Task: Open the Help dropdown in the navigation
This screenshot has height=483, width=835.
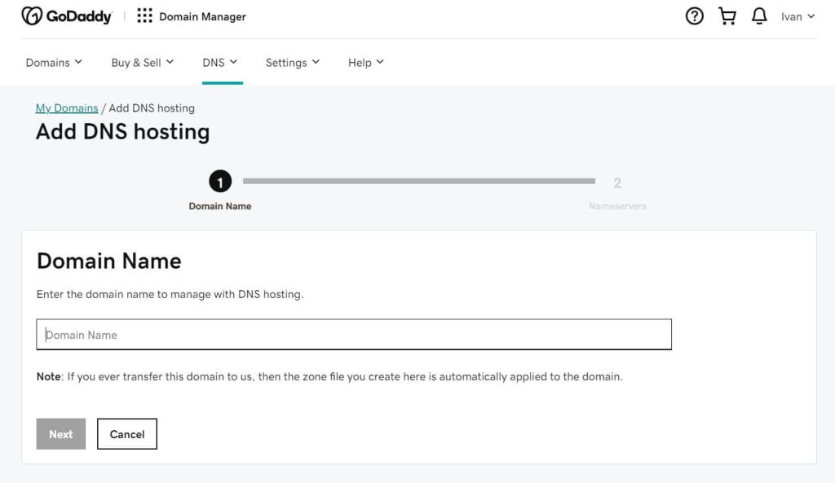Action: [x=365, y=62]
